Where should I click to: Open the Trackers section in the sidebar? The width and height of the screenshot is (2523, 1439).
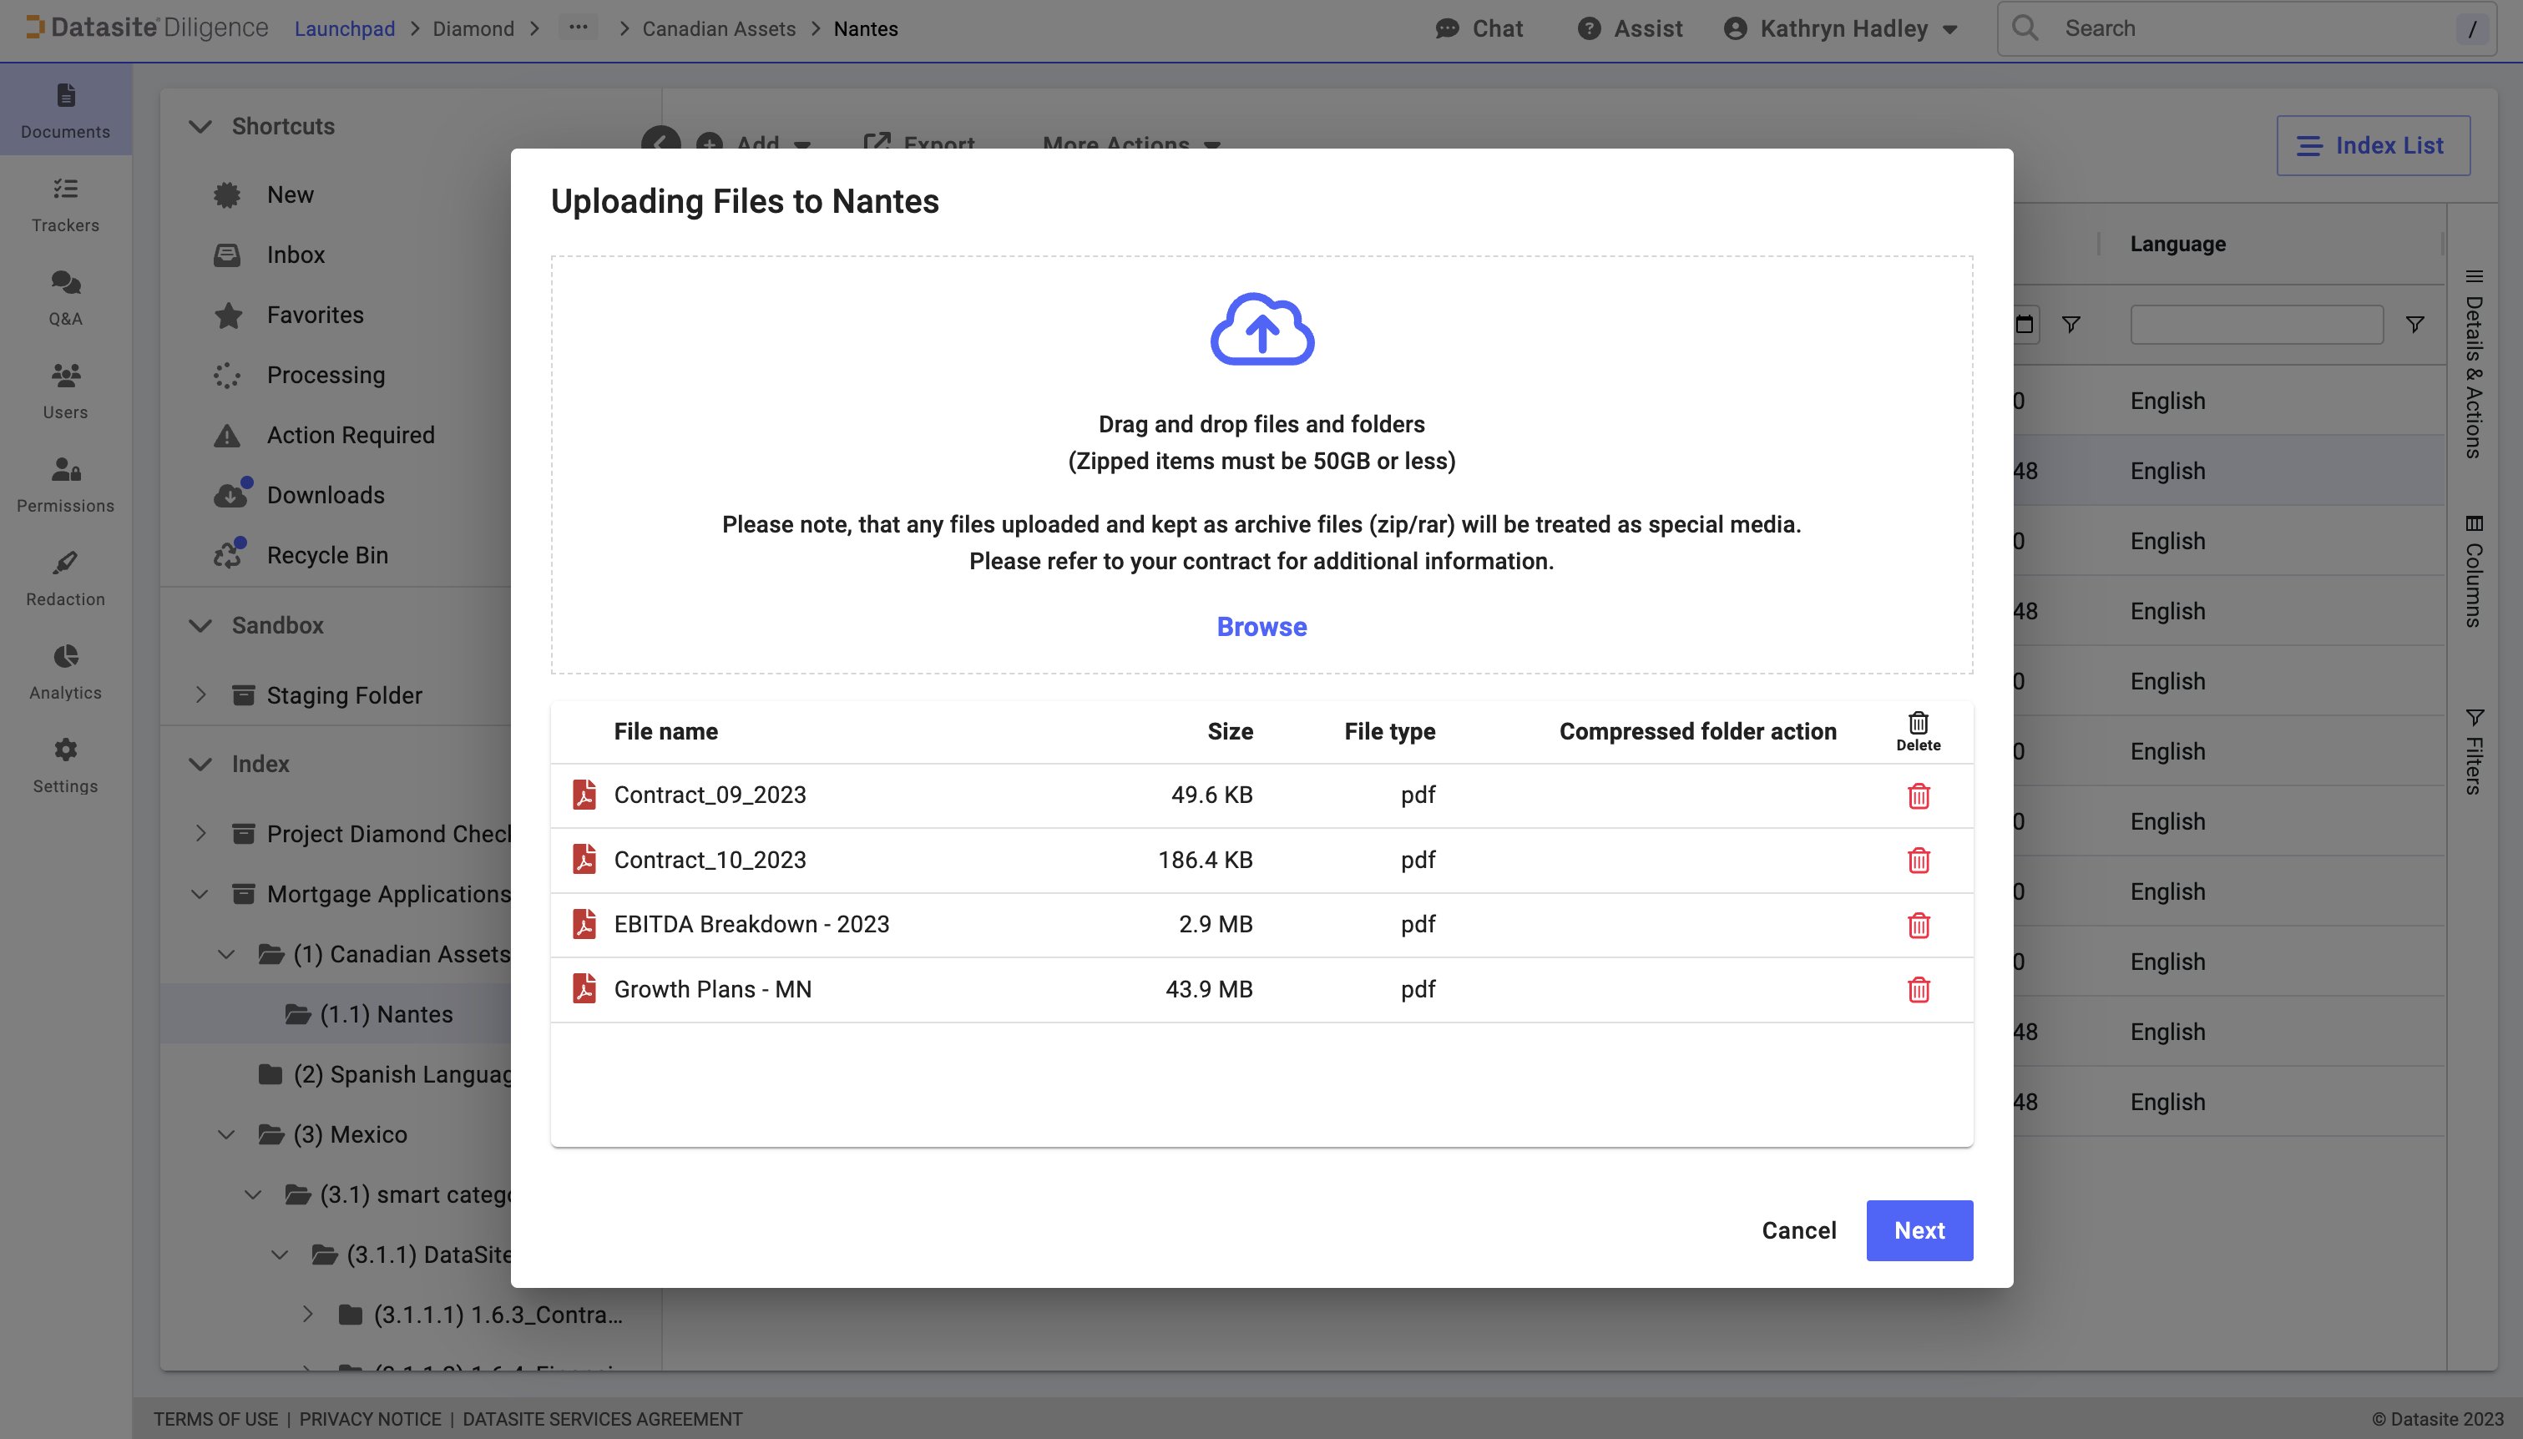pos(65,204)
